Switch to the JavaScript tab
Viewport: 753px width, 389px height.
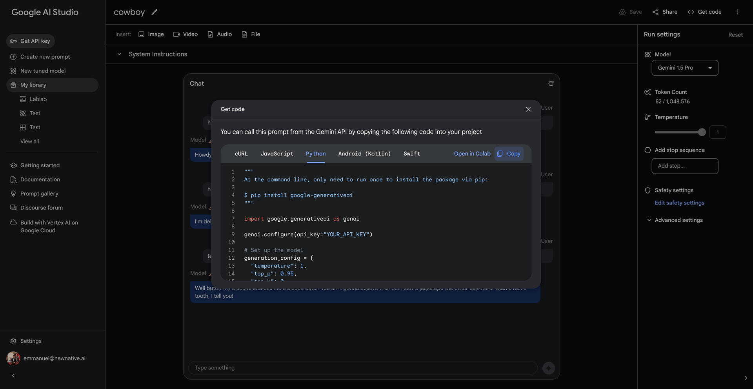coord(277,154)
